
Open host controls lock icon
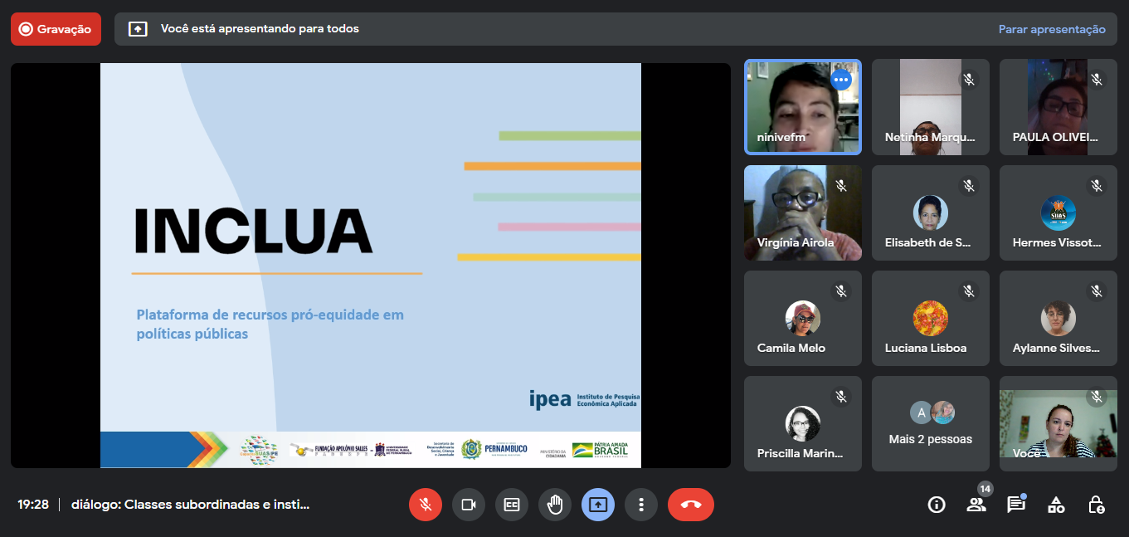click(1095, 505)
